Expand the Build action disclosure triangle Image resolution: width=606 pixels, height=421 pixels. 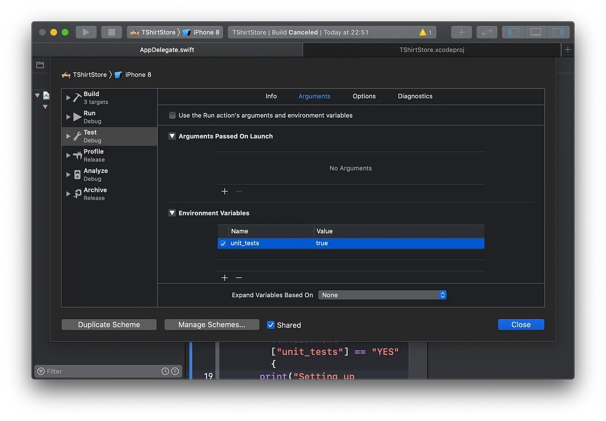[x=68, y=98]
